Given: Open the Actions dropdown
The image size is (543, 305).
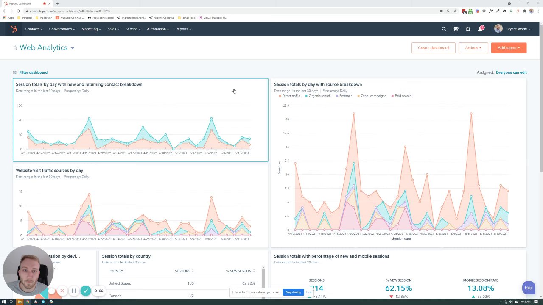Looking at the screenshot, I should pyautogui.click(x=473, y=48).
